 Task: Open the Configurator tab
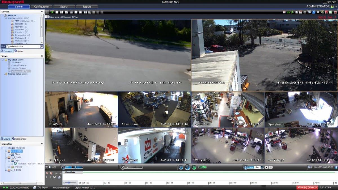point(41,6)
